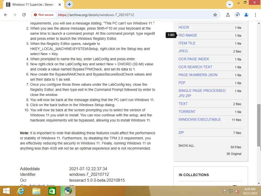Open the JPEG download option
This screenshot has width=261, height=196.
183,51
